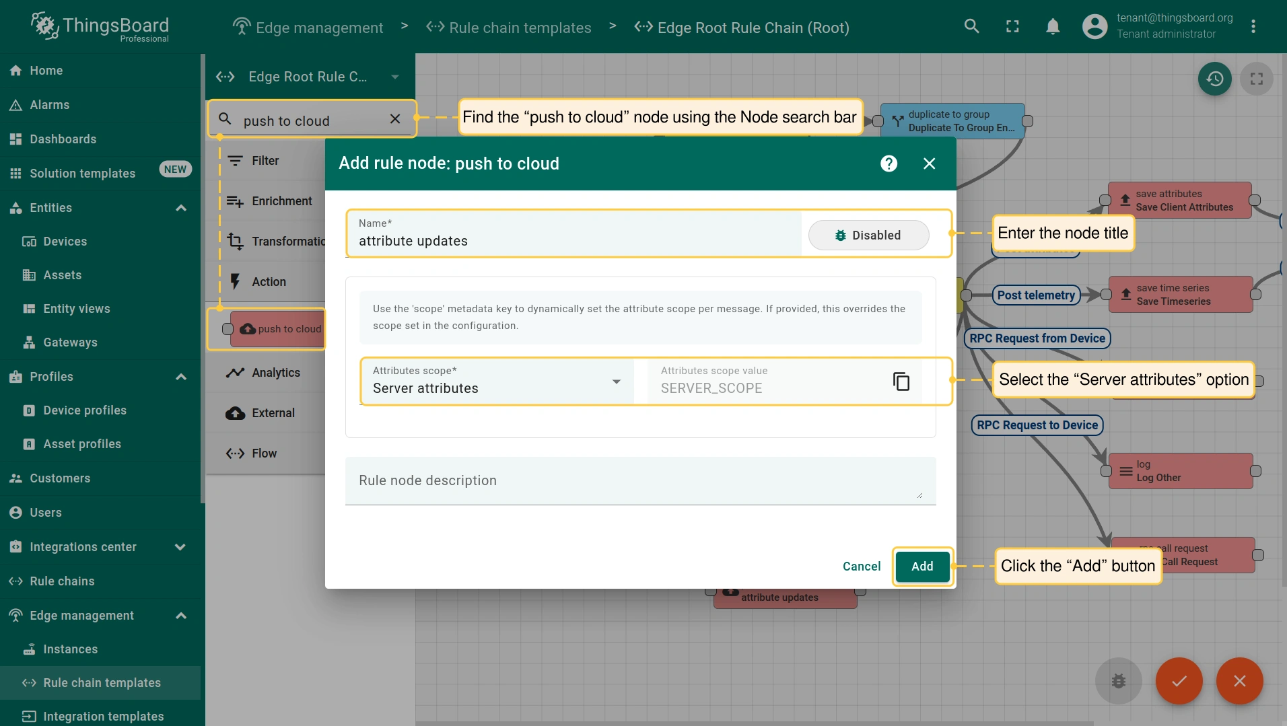
Task: Click the Rule node description field
Action: click(x=639, y=481)
